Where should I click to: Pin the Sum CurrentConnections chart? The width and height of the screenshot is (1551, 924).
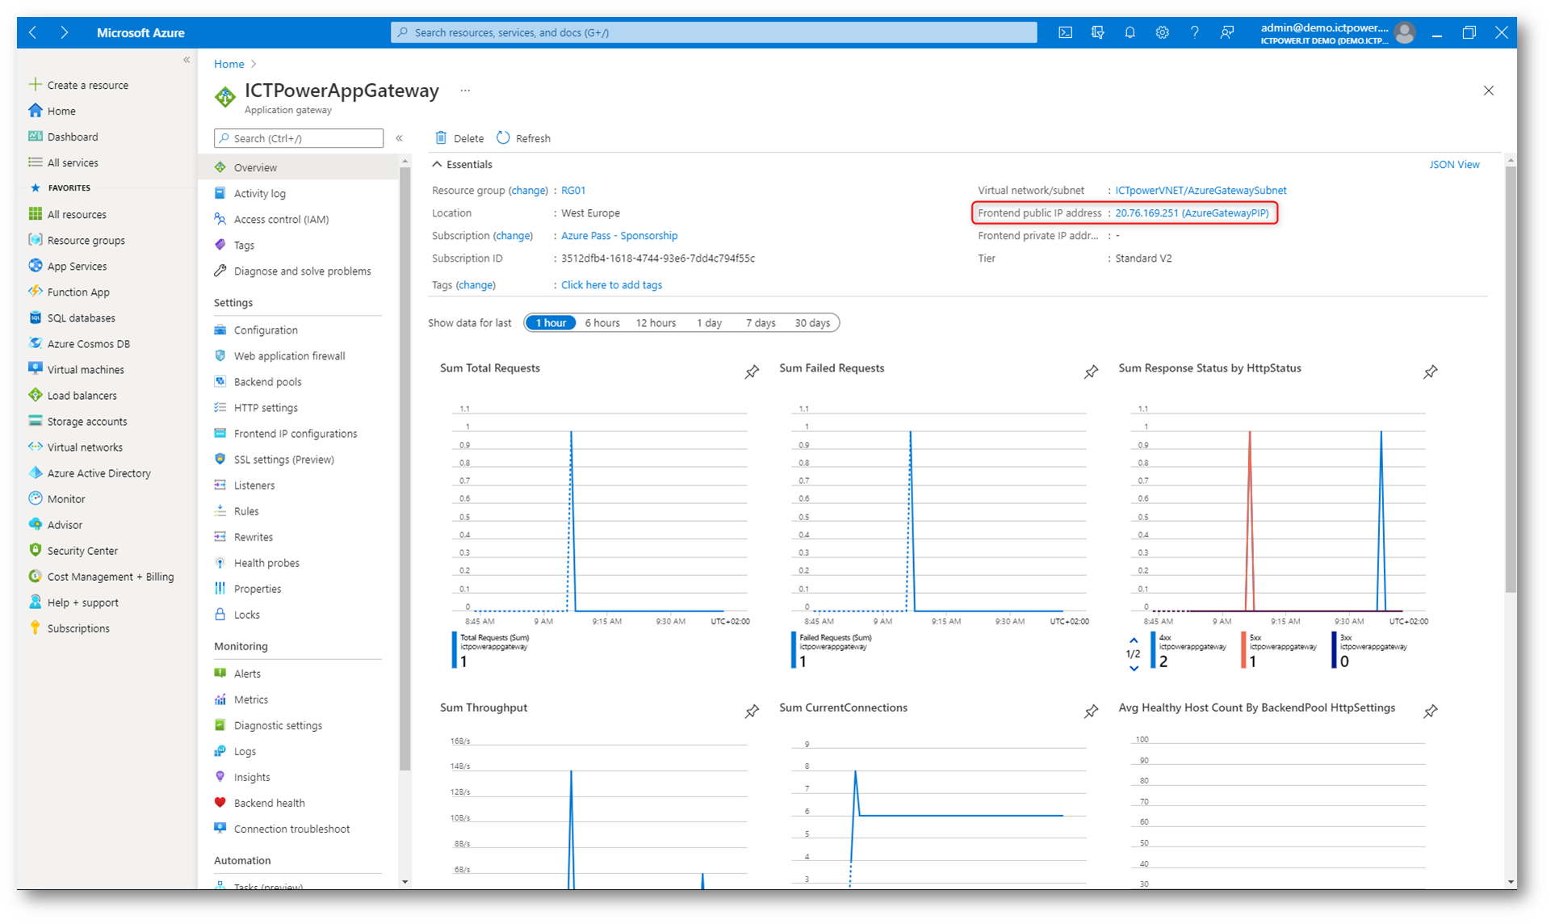click(1091, 711)
